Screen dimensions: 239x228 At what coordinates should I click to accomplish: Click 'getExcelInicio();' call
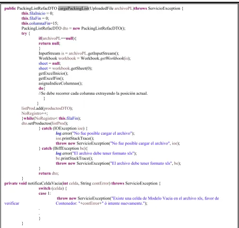pos(53,73)
